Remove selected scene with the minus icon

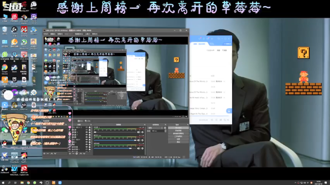coord(48,154)
